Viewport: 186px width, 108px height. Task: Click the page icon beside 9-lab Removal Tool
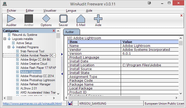17,51
